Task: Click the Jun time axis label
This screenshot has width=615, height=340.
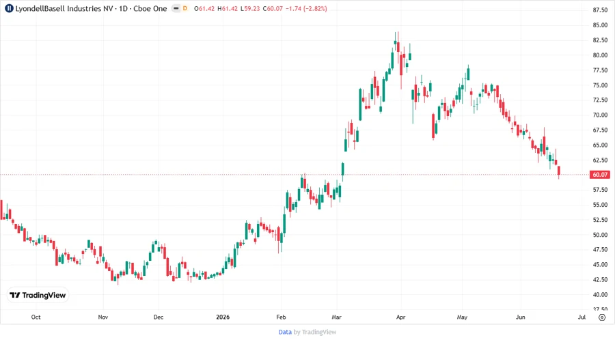Action: [521, 317]
